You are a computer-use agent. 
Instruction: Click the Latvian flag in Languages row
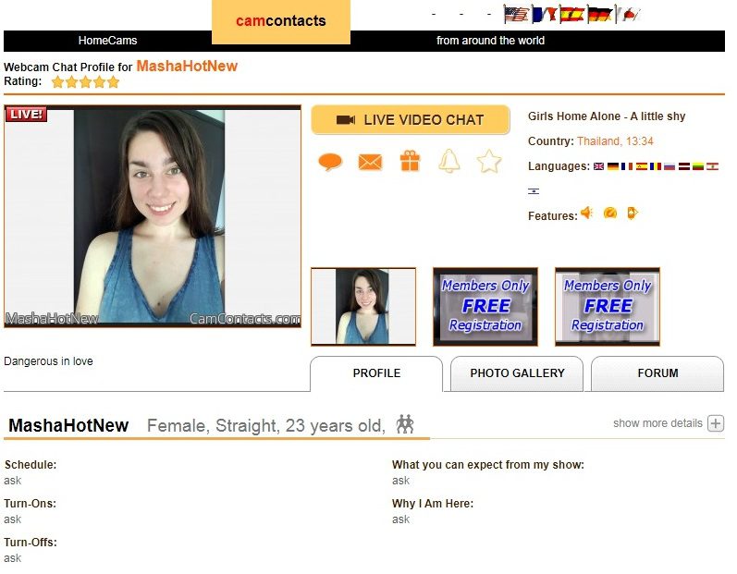point(684,166)
